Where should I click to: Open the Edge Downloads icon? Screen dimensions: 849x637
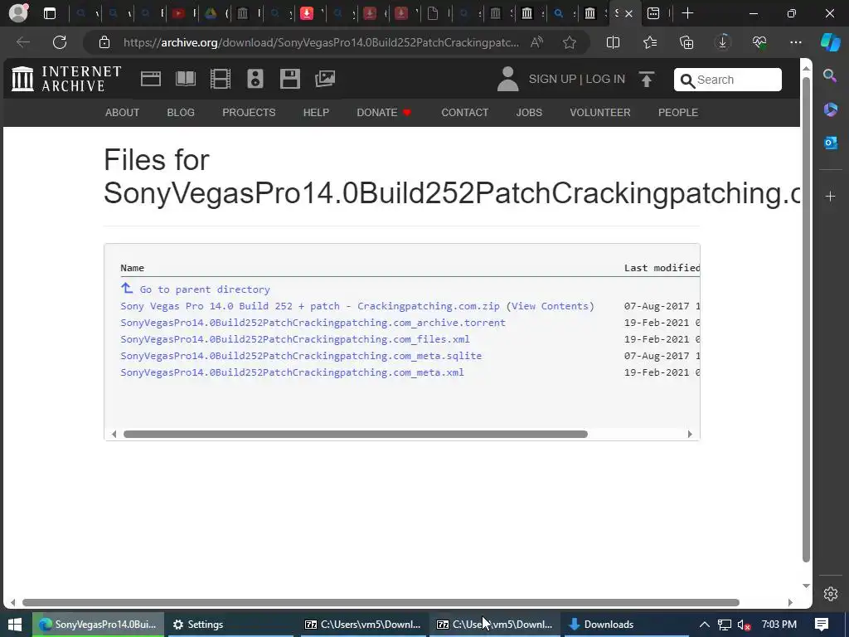point(723,42)
